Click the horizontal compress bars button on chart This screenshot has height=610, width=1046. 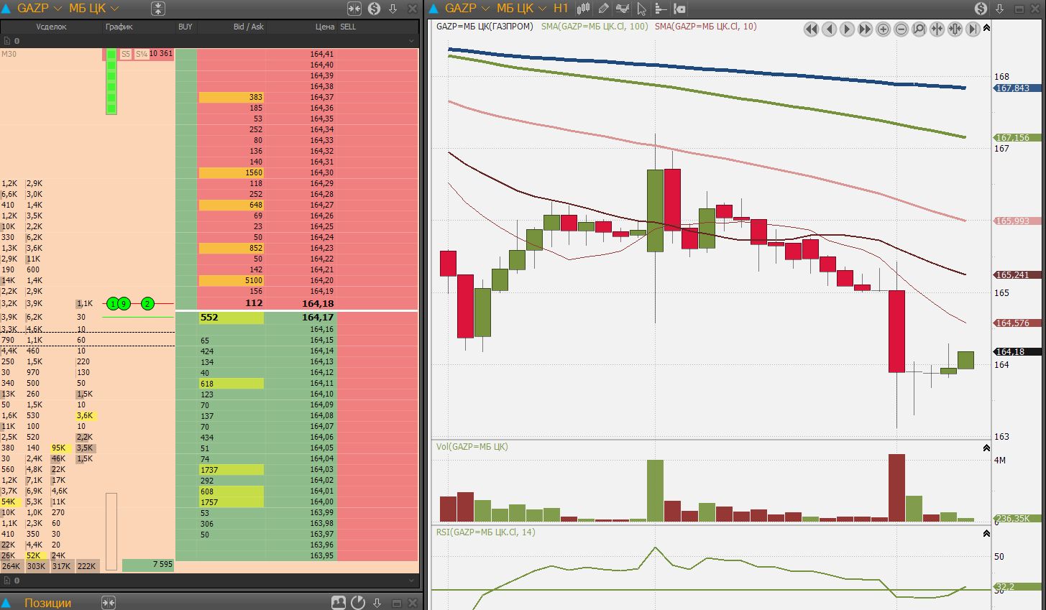(937, 29)
